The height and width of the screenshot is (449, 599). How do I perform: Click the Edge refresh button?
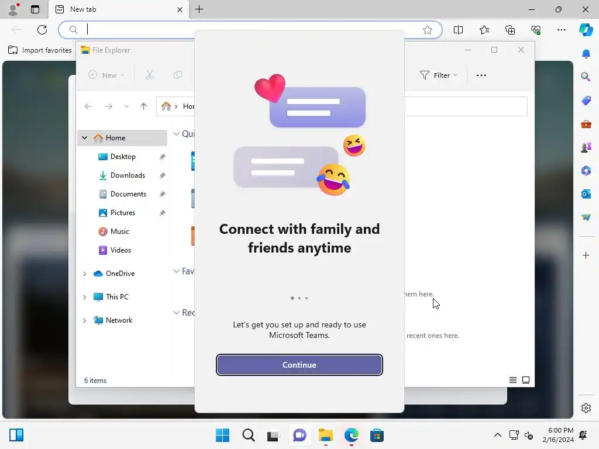[x=42, y=30]
